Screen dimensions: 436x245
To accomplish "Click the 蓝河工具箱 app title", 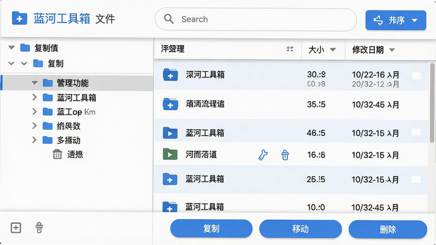I will pyautogui.click(x=62, y=19).
